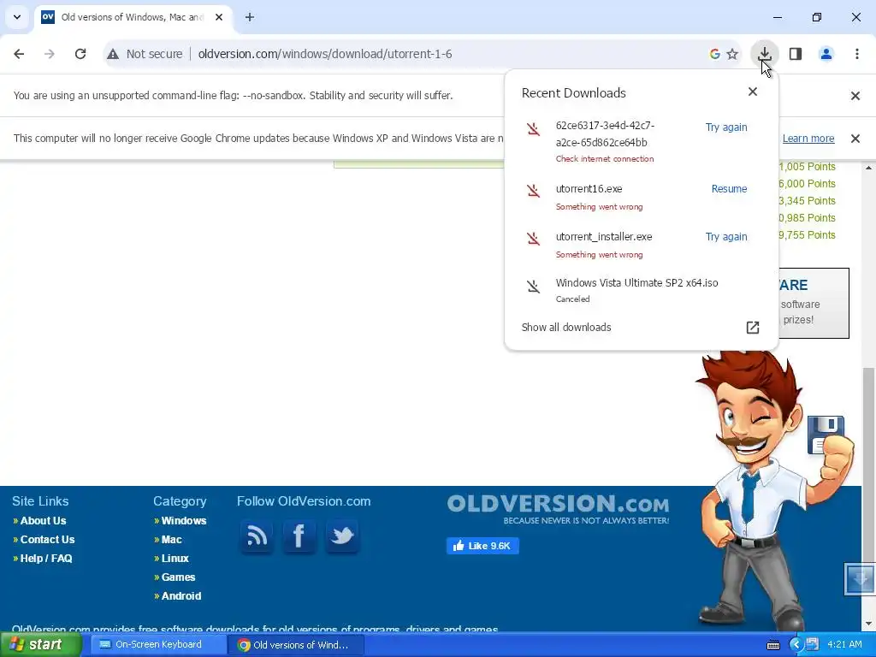Click the address bar URL
Screen dimensions: 876x657
pyautogui.click(x=324, y=54)
